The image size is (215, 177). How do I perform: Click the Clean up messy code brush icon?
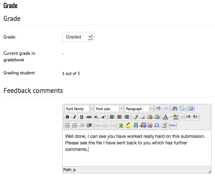point(135,117)
